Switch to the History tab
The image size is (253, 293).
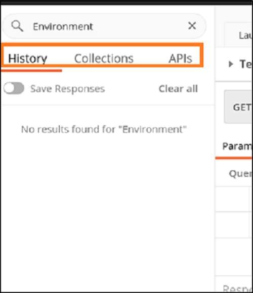click(28, 59)
